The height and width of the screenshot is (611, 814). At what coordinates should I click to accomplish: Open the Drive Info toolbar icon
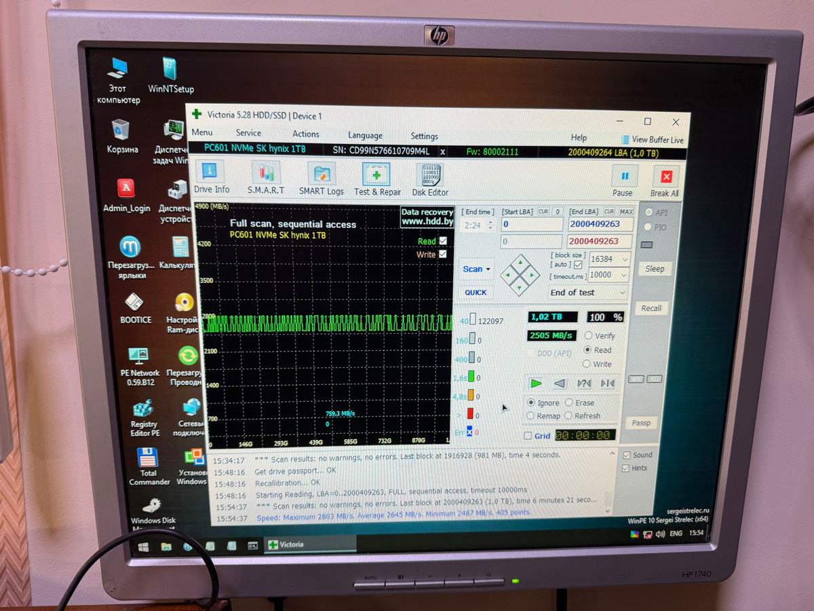coord(212,174)
